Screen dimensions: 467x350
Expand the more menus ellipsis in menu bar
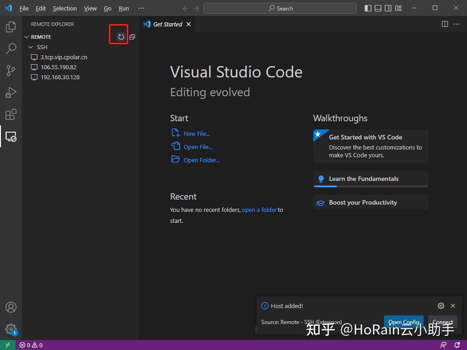141,8
